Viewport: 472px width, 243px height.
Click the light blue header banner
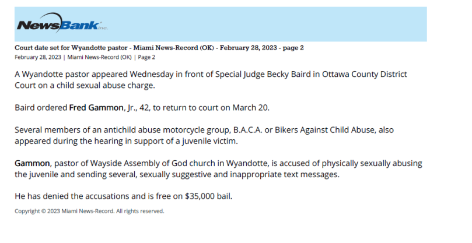(221, 24)
